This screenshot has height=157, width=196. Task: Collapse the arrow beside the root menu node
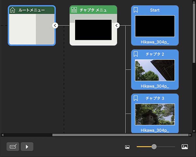(55, 25)
